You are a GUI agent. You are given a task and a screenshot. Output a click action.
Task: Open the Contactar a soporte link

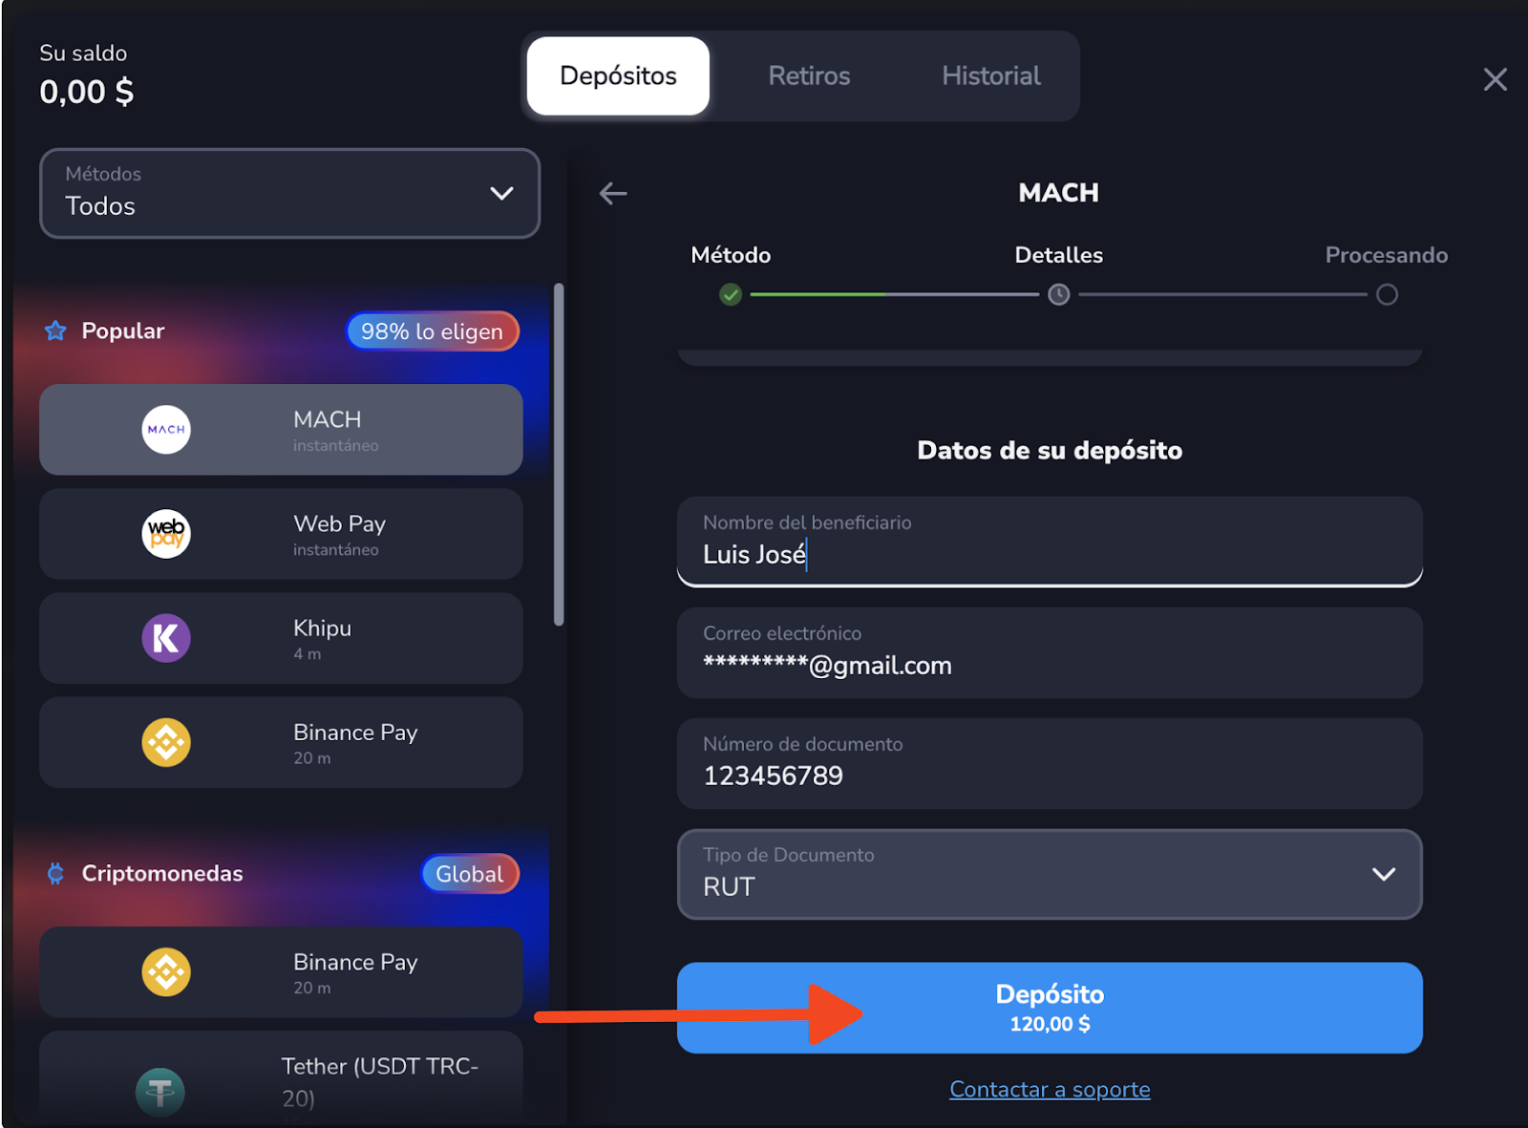1050,1090
